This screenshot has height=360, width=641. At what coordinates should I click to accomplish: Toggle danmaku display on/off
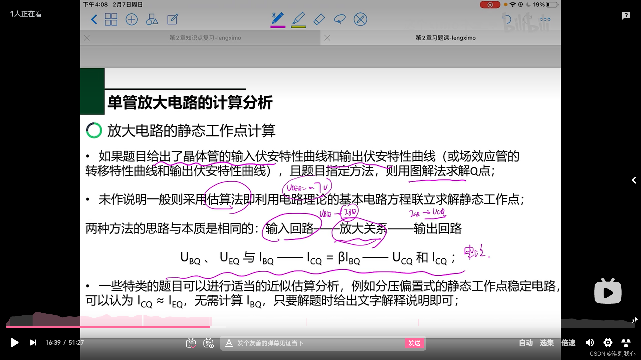pyautogui.click(x=191, y=343)
